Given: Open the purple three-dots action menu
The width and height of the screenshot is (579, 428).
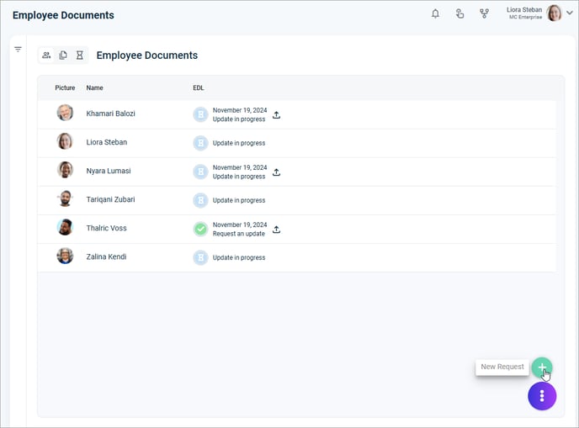Looking at the screenshot, I should [x=542, y=396].
